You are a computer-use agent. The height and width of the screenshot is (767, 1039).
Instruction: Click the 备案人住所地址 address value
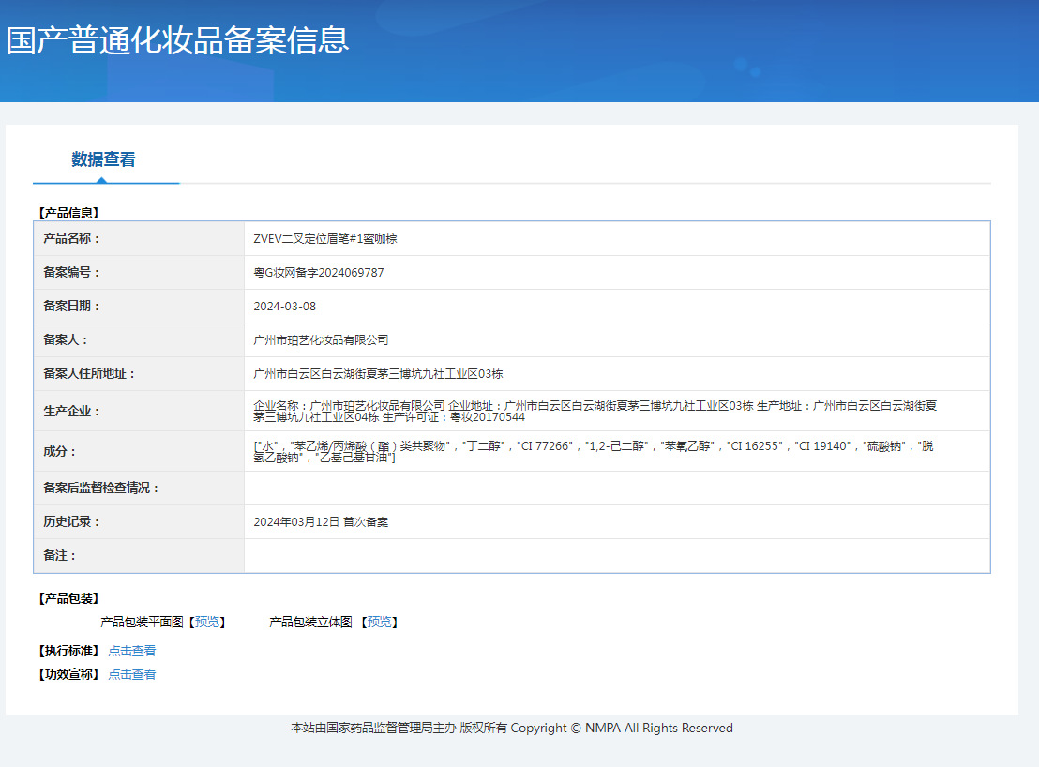coord(378,374)
